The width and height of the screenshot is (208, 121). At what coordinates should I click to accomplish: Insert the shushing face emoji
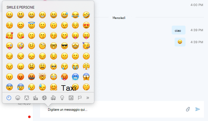[x=86, y=87]
